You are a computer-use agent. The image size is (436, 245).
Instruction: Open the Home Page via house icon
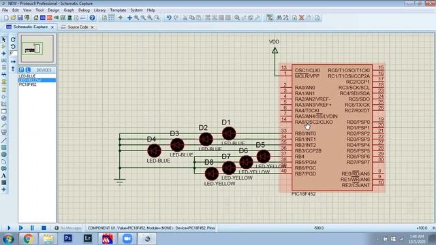[x=36, y=18]
